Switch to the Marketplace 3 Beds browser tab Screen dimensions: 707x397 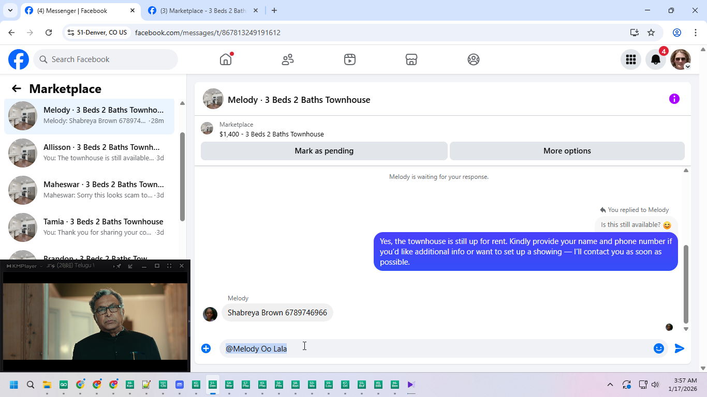pos(203,10)
